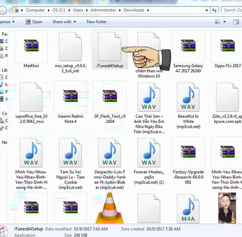Open the view options dropdown arrow

point(224,22)
